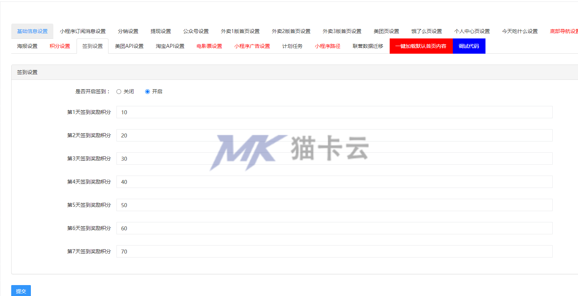
Task: Open the 饿了么页设置 tab
Action: 427,31
